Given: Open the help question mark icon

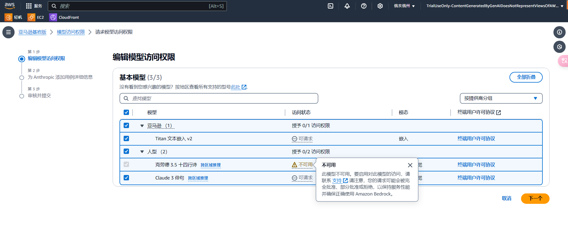Looking at the screenshot, I should [x=364, y=6].
